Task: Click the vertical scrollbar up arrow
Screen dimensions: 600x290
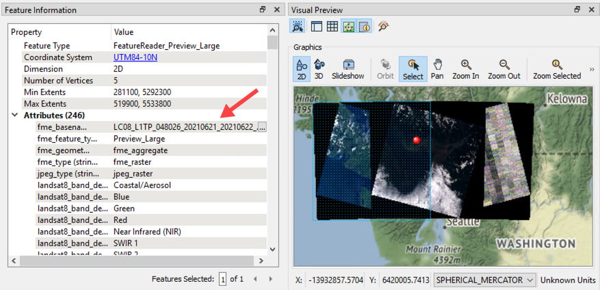Action: click(272, 31)
